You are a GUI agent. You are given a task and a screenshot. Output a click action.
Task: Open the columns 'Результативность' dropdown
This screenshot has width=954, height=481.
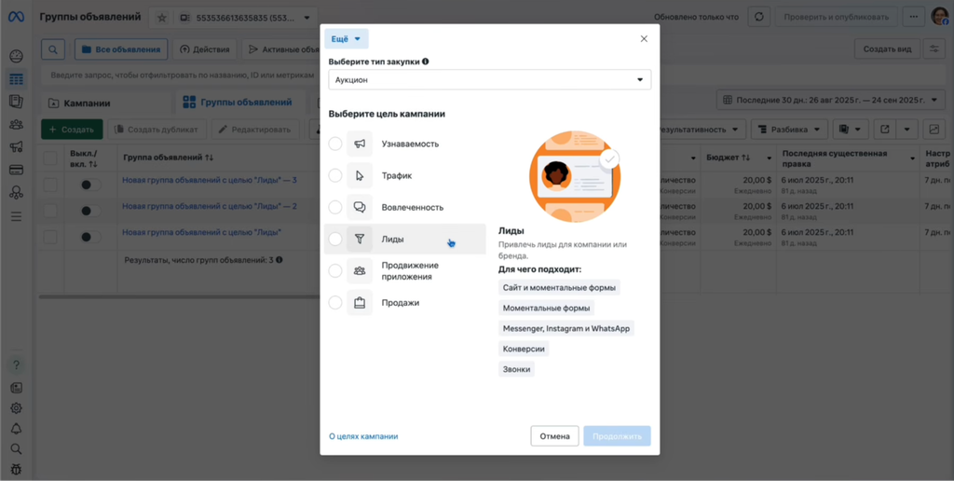tap(702, 129)
